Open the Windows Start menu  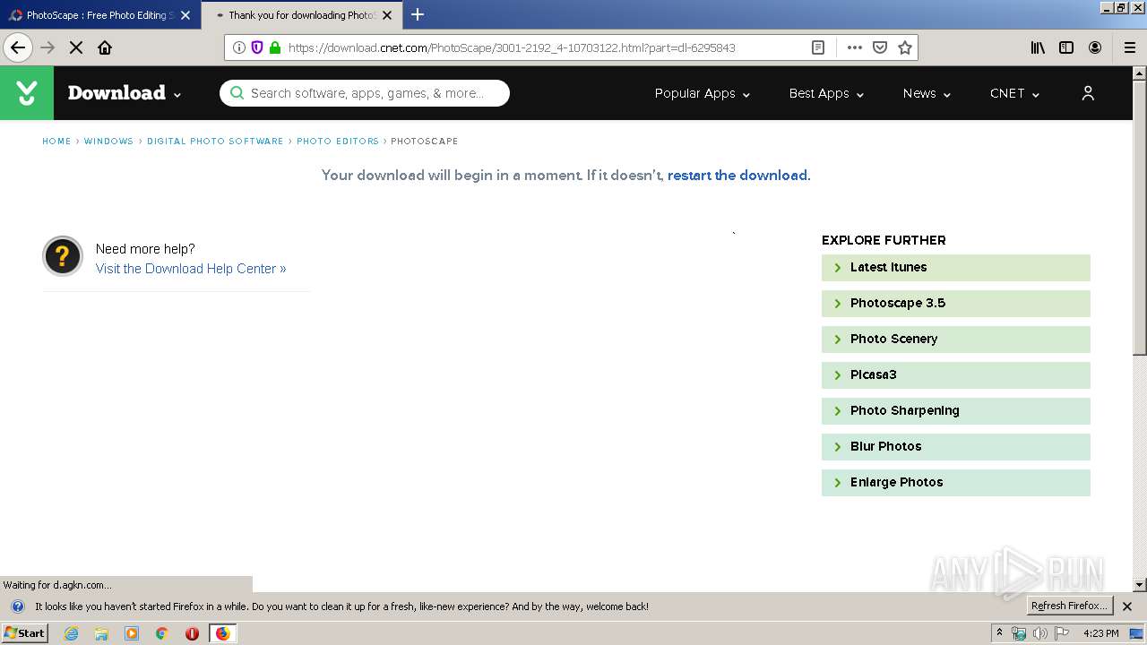(25, 633)
